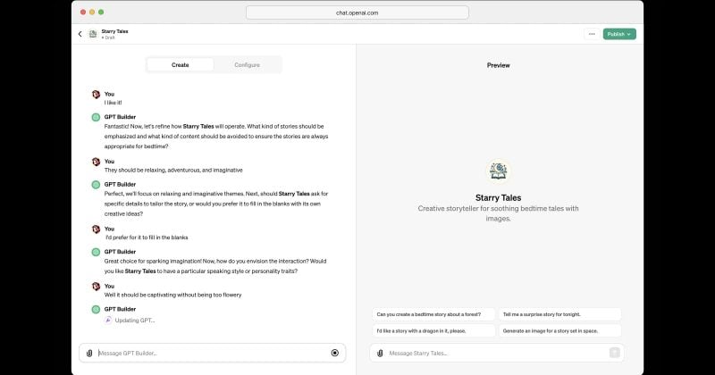Viewport: 715px width, 375px height.
Task: Click the Updating GPT status icon
Action: point(108,321)
